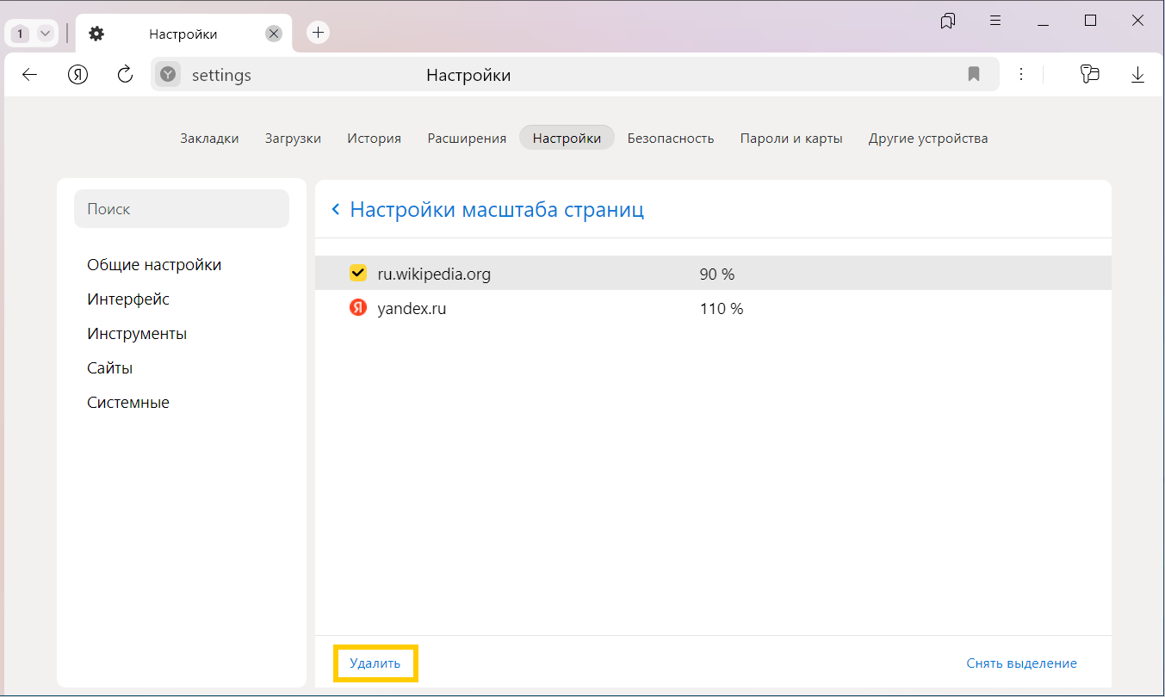Go back using the back arrow
This screenshot has height=697, width=1165.
[30, 75]
